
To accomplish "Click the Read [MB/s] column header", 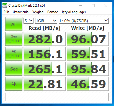I will tap(45, 28).
